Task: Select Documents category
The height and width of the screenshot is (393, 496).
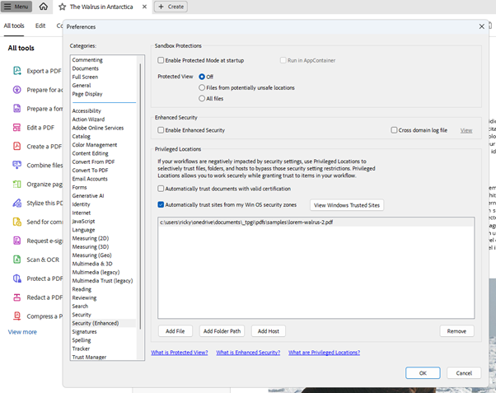Action: 86,68
